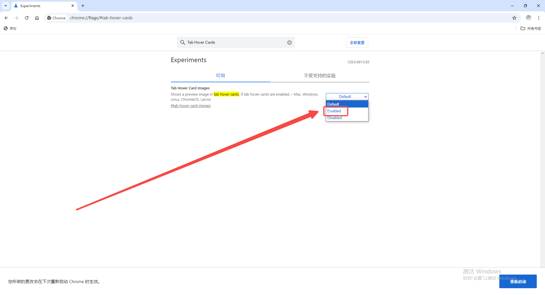Open the #tab-hover-card-images anchor link
The height and width of the screenshot is (295, 545).
pyautogui.click(x=190, y=106)
